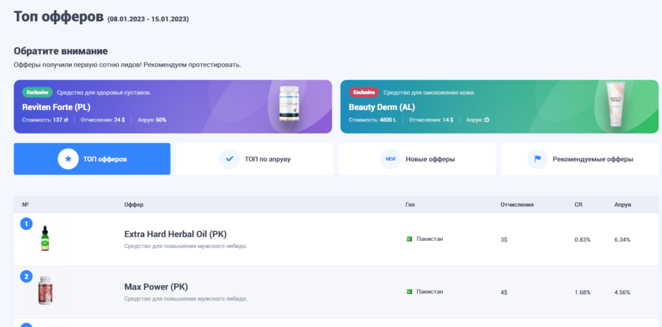Click the Max Power bottle thumbnail

point(45,290)
